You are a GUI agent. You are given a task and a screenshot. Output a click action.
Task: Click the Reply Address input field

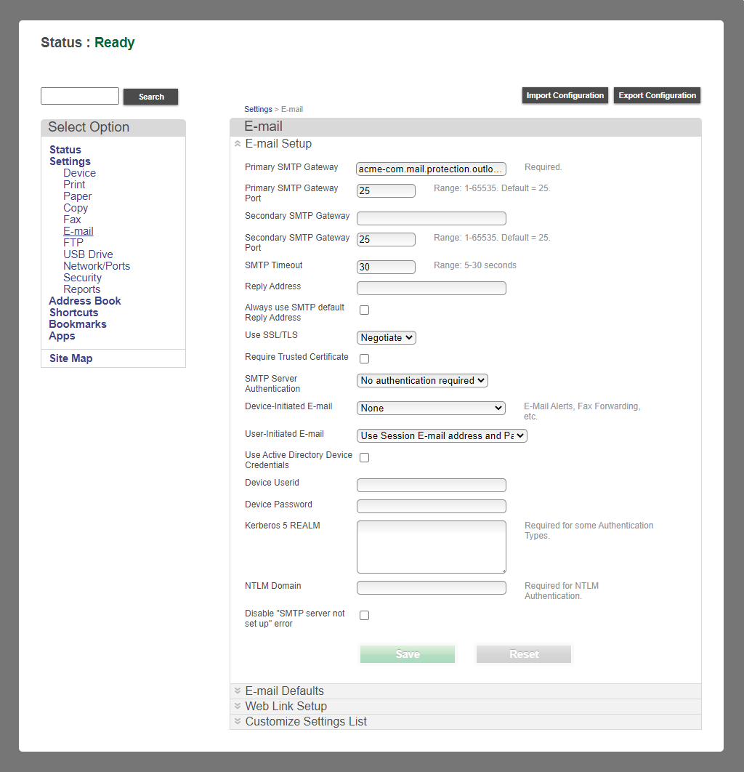point(431,288)
